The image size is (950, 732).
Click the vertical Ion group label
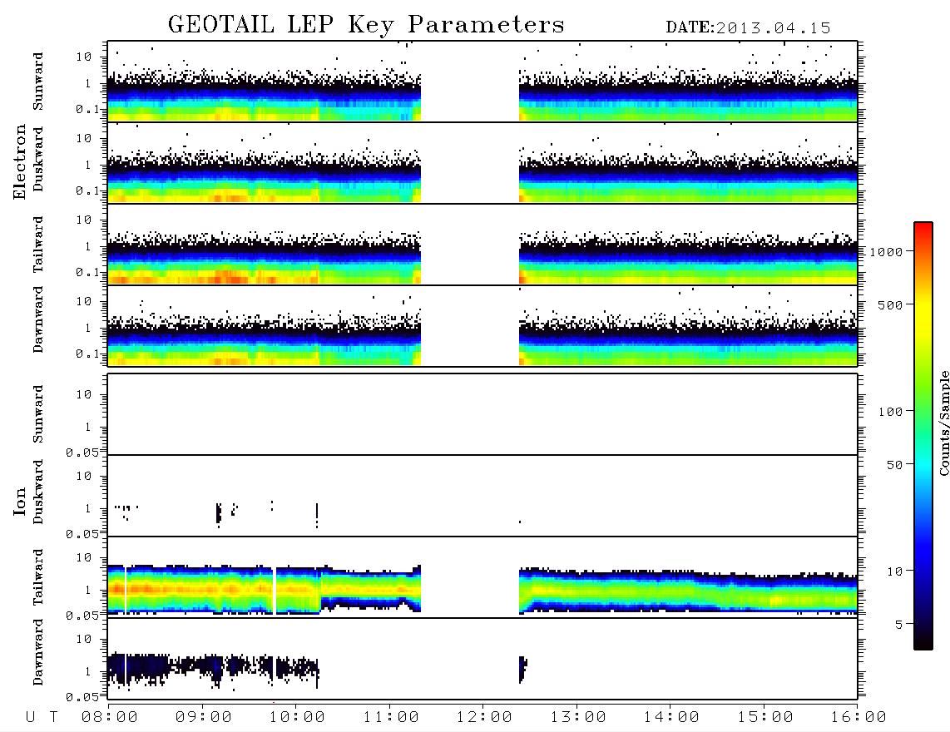(20, 501)
